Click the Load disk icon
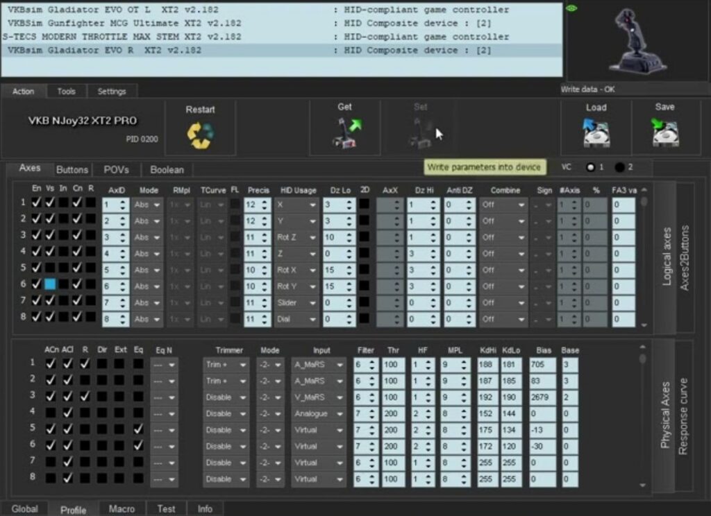This screenshot has height=516, width=711. coord(596,132)
